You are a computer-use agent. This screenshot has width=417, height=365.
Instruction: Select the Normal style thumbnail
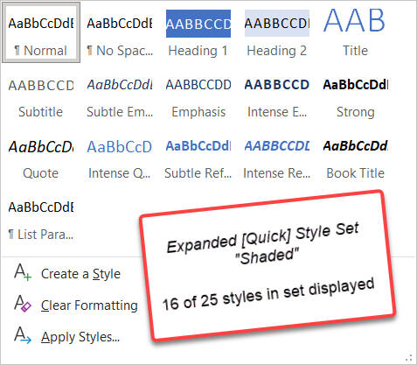coord(41,32)
